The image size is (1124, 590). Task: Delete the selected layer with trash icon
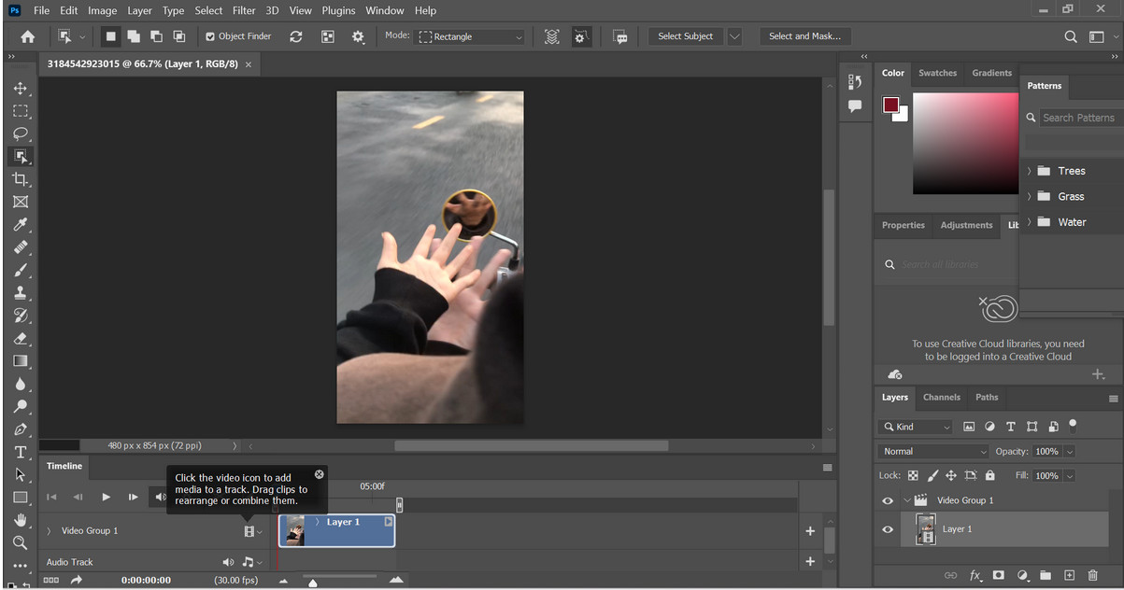click(1093, 575)
